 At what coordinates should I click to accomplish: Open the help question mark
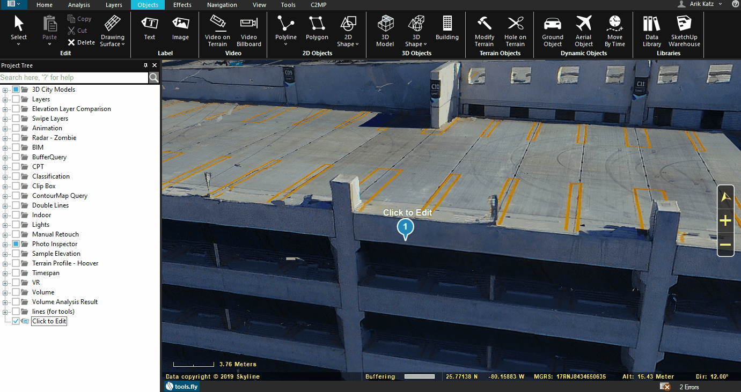pyautogui.click(x=735, y=4)
